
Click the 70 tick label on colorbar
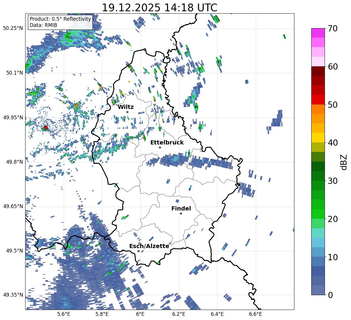[x=333, y=28]
